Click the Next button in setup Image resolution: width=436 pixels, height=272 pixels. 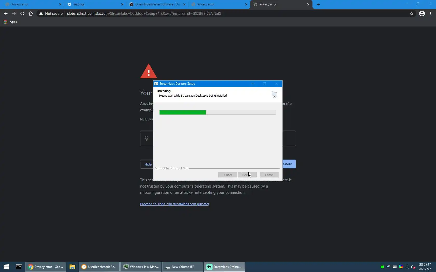[247, 175]
